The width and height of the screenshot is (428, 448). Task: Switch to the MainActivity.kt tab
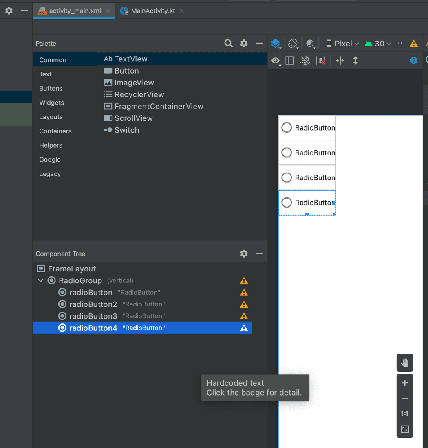pos(153,11)
